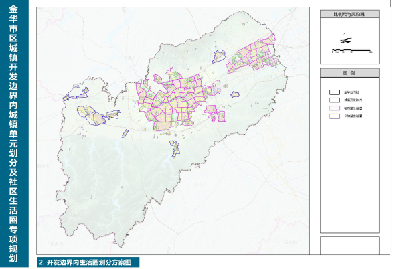This screenshot has height=269, width=395.
Task: Select the magenta outline legend swatch
Action: [335, 108]
